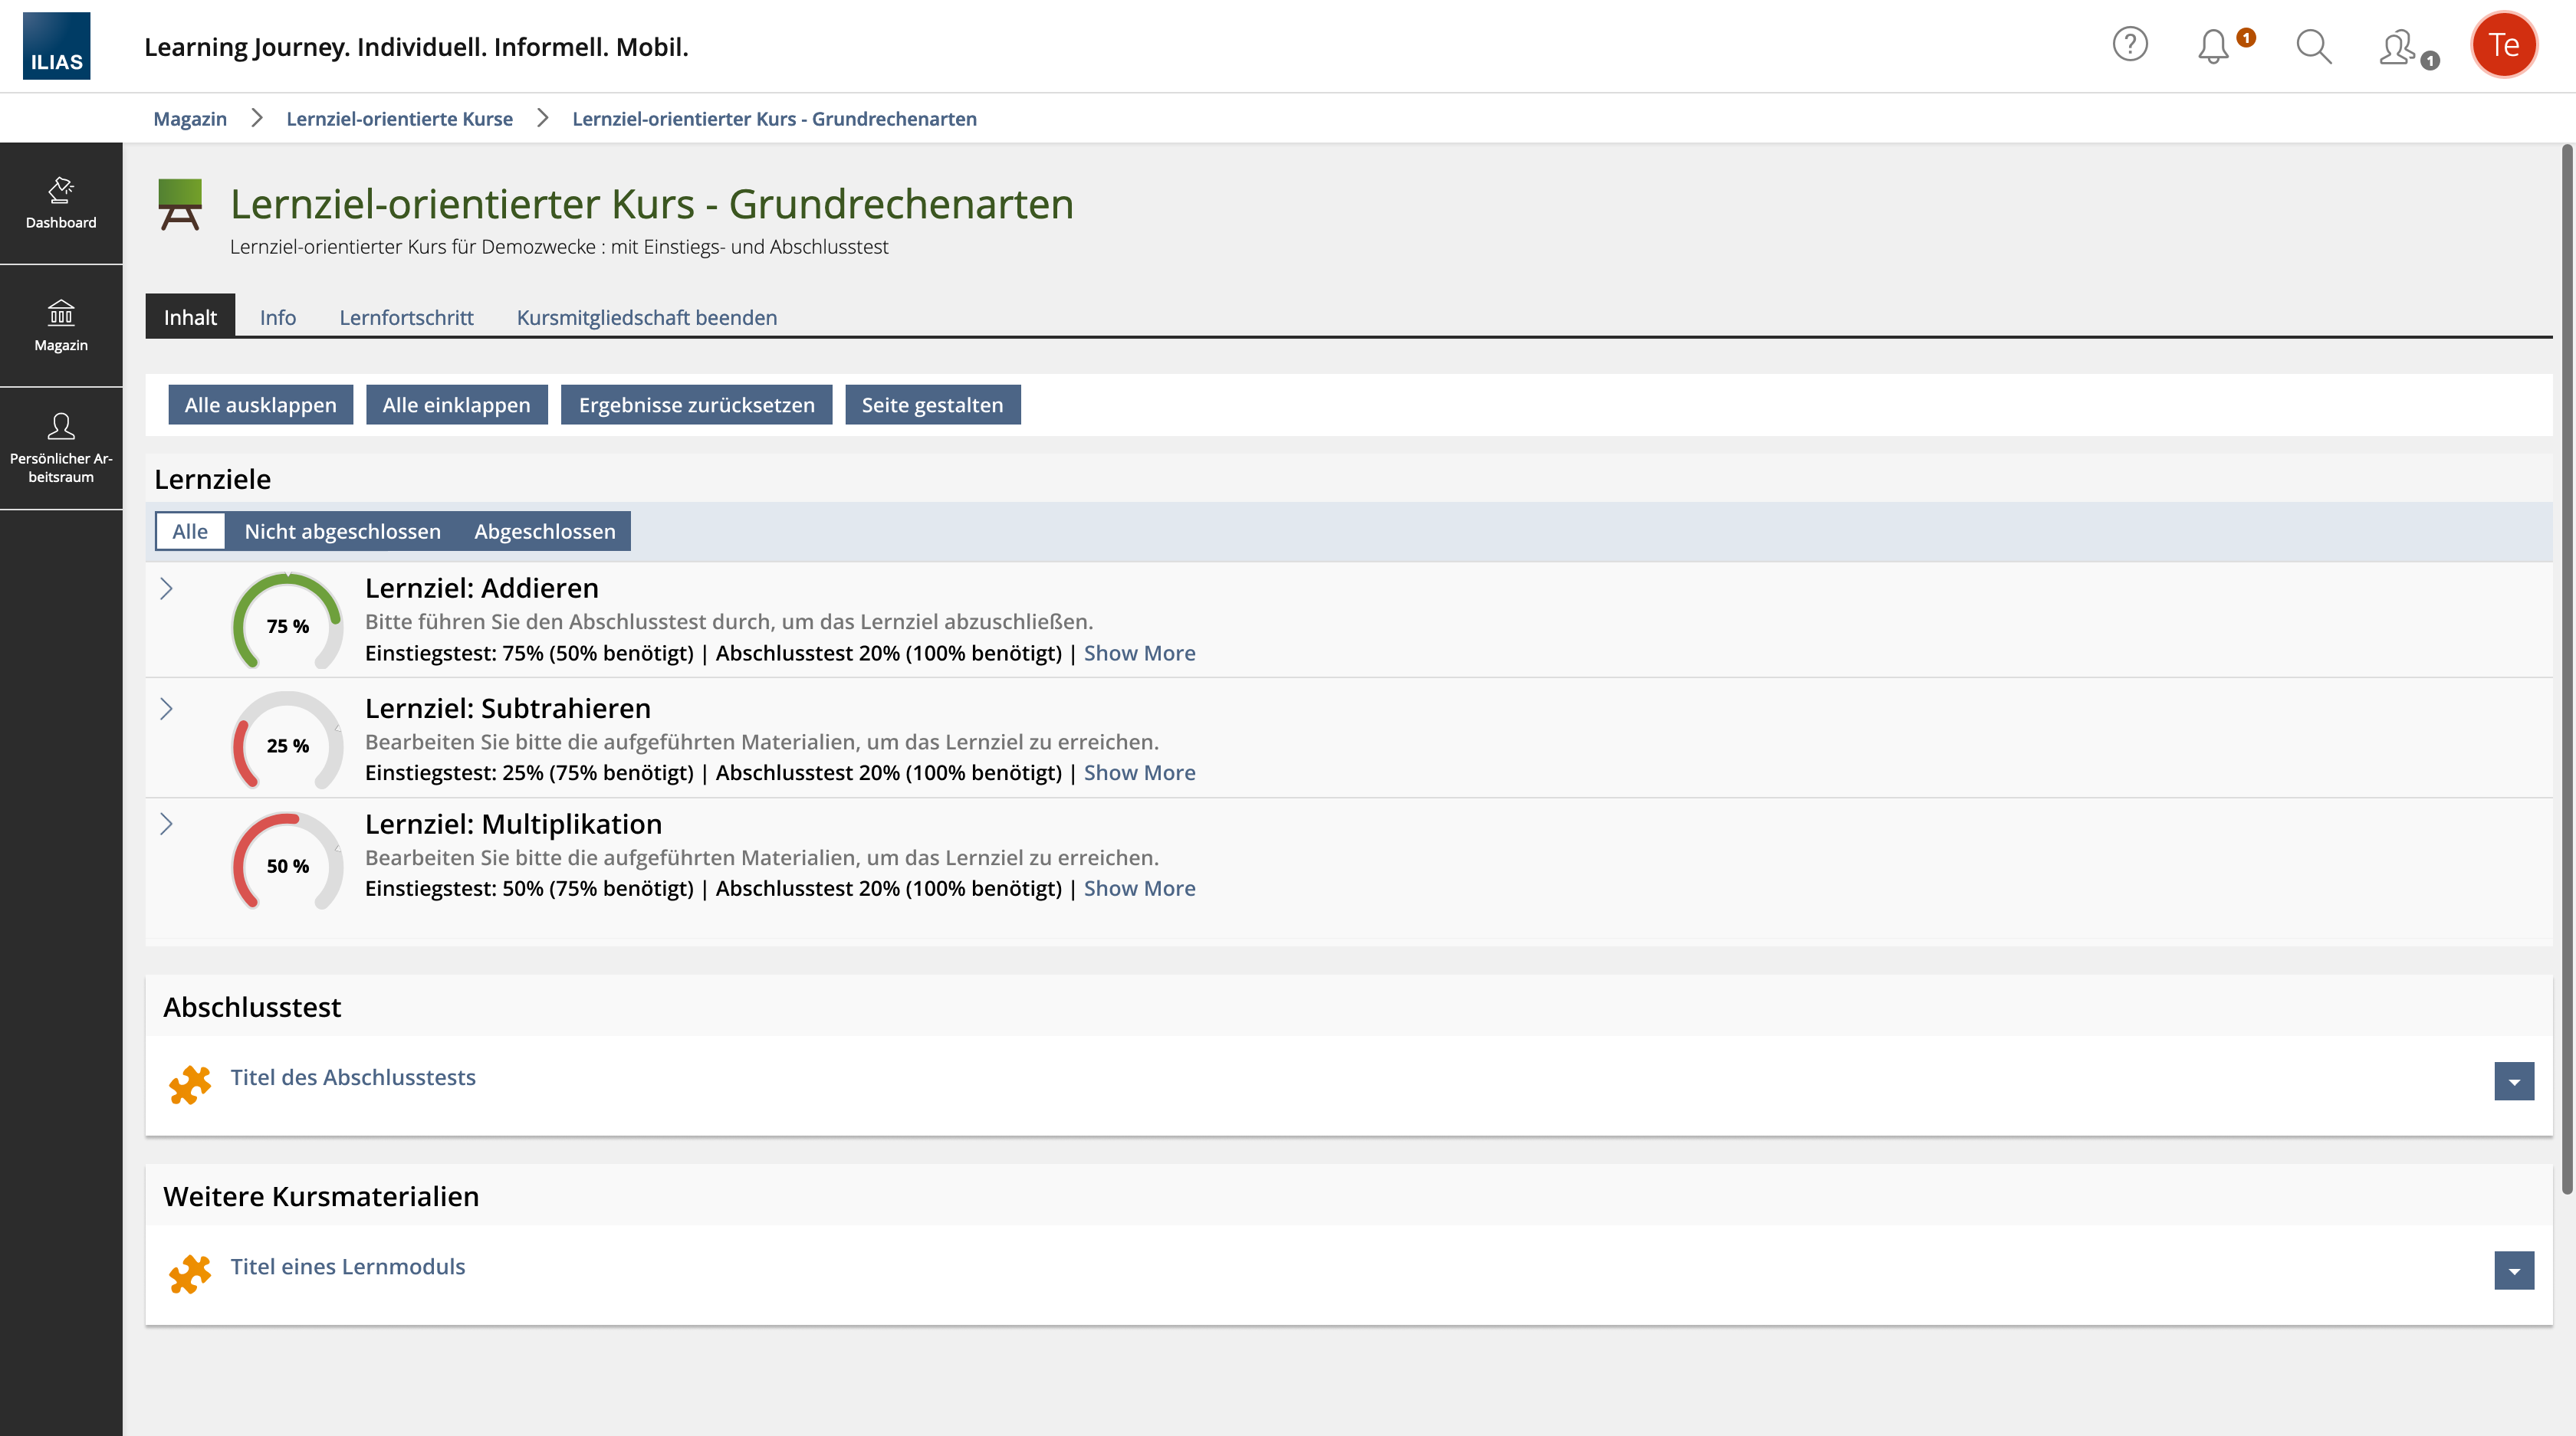Filter Lernziele by Nicht abgeschlossen
The image size is (2576, 1436).
[x=342, y=532]
